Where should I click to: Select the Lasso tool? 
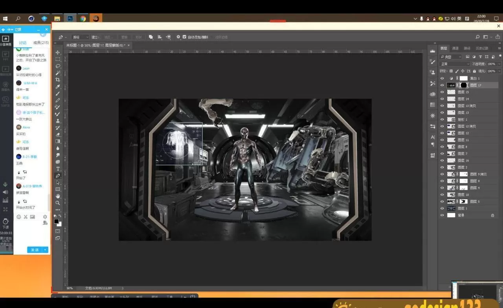pos(58,66)
